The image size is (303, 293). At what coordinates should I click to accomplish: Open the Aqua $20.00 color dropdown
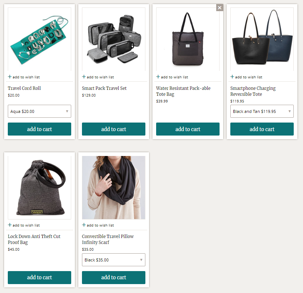39,111
